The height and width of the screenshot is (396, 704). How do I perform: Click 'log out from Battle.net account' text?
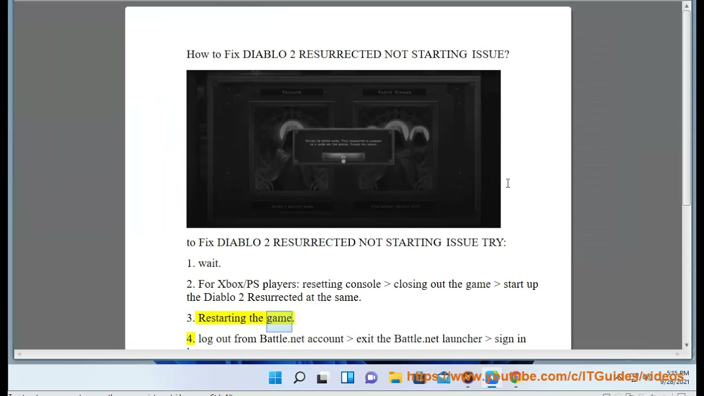tap(271, 339)
